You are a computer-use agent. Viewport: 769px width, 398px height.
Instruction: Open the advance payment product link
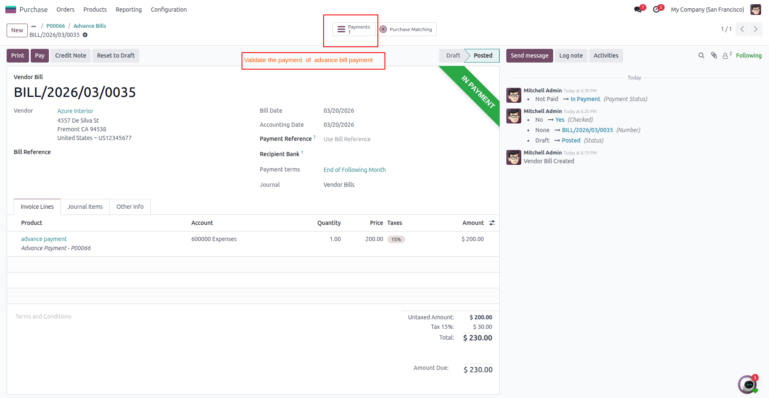(x=44, y=239)
